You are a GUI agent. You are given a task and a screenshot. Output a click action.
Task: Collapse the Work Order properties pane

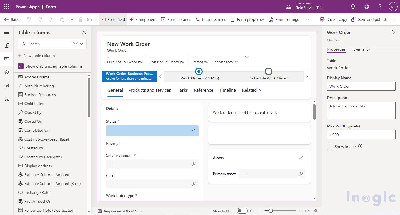(393, 32)
